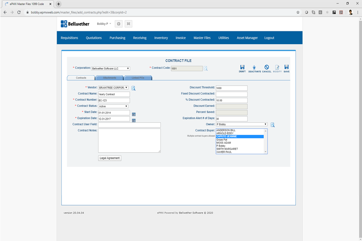Click the Cancel icon
The width and height of the screenshot is (362, 241).
point(267,68)
